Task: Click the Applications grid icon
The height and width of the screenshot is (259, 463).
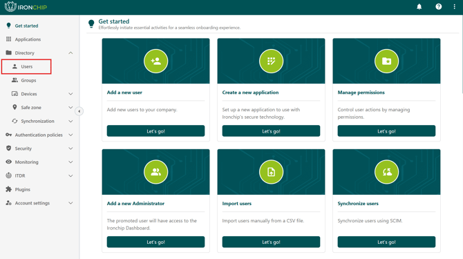Action: [x=8, y=39]
